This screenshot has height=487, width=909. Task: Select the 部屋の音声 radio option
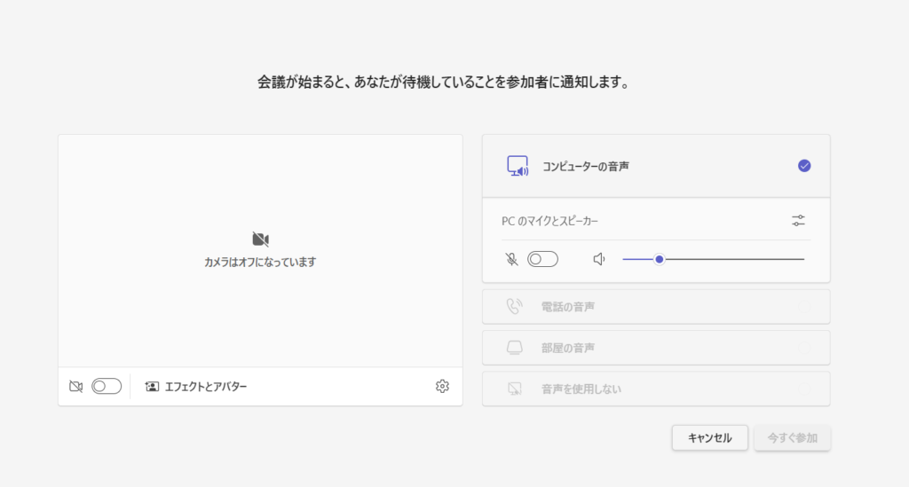[x=656, y=348]
